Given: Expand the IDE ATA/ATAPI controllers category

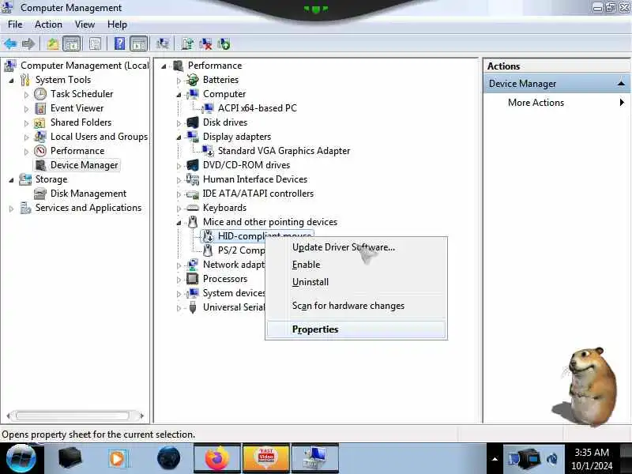Looking at the screenshot, I should pos(179,194).
